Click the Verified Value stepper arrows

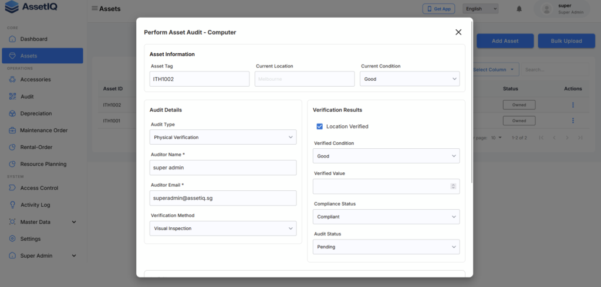click(453, 186)
